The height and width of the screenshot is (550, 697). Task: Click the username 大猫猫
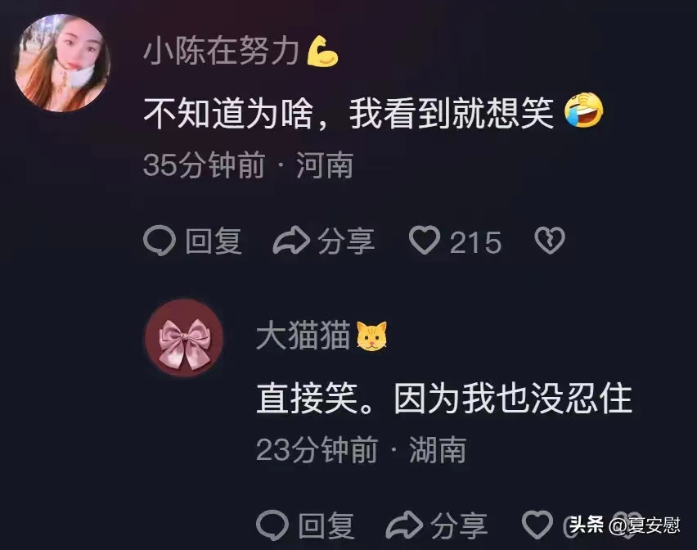[x=303, y=336]
